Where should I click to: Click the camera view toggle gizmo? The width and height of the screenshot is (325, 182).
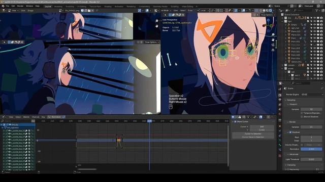[x=273, y=45]
